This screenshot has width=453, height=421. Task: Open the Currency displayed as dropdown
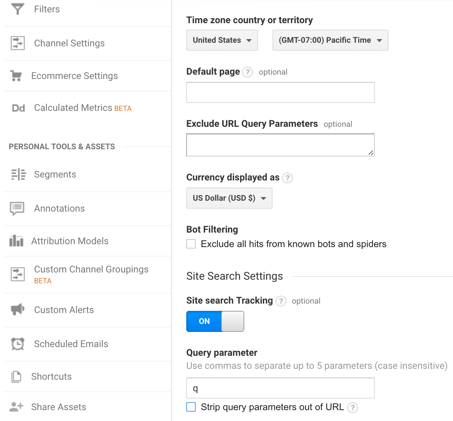point(229,198)
